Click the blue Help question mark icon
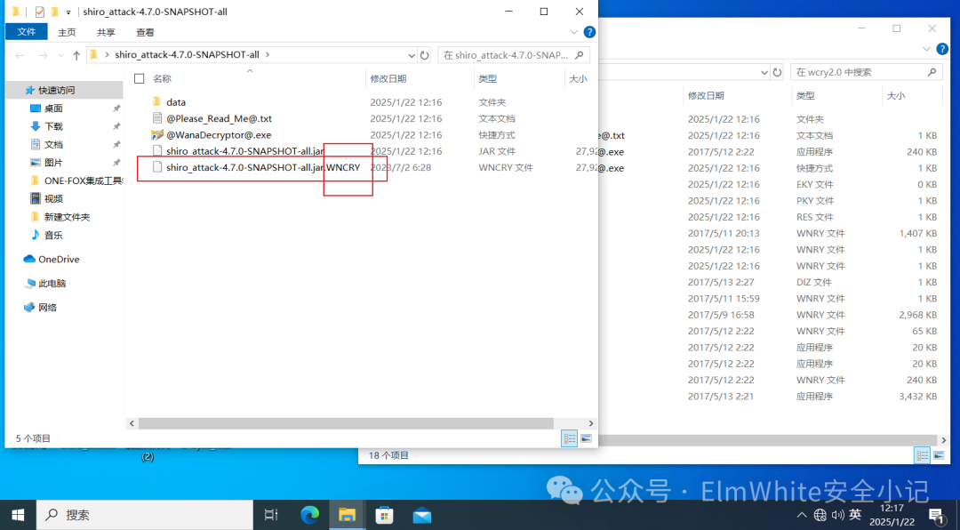Viewport: 960px width, 530px height. (589, 32)
